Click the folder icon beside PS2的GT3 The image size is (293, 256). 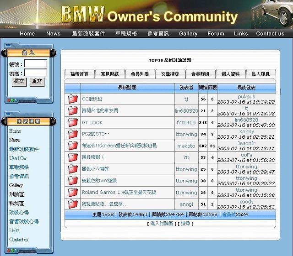pyautogui.click(x=73, y=134)
